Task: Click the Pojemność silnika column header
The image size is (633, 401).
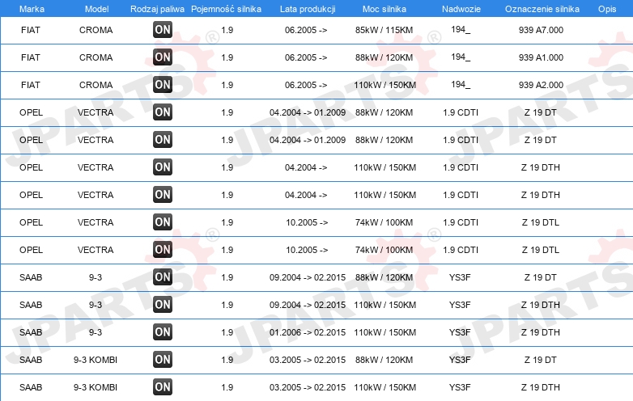Action: [x=226, y=9]
